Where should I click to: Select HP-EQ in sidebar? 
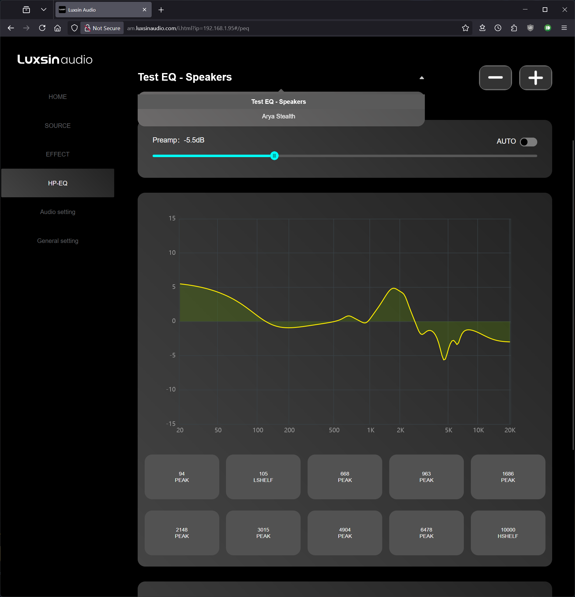tap(58, 183)
